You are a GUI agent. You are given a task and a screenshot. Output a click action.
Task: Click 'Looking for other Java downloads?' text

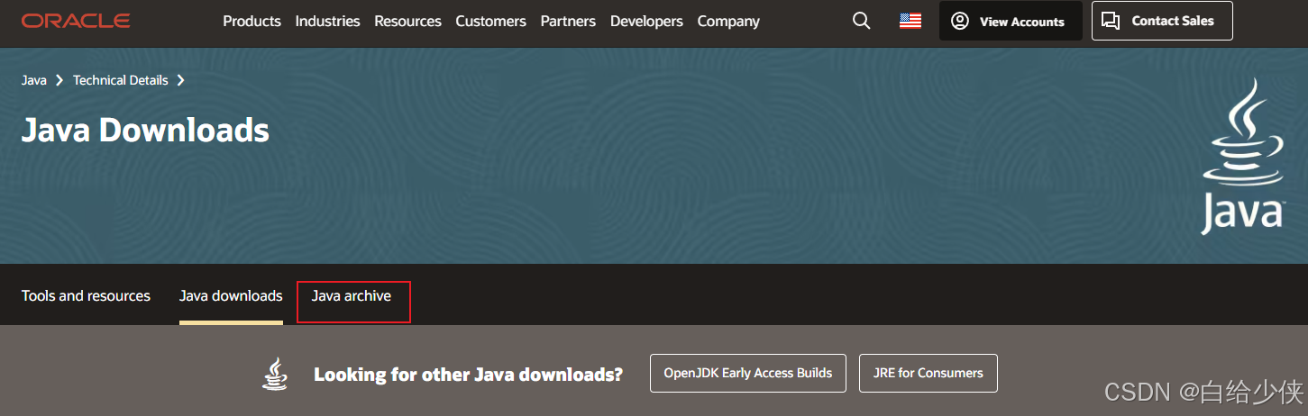pos(468,375)
